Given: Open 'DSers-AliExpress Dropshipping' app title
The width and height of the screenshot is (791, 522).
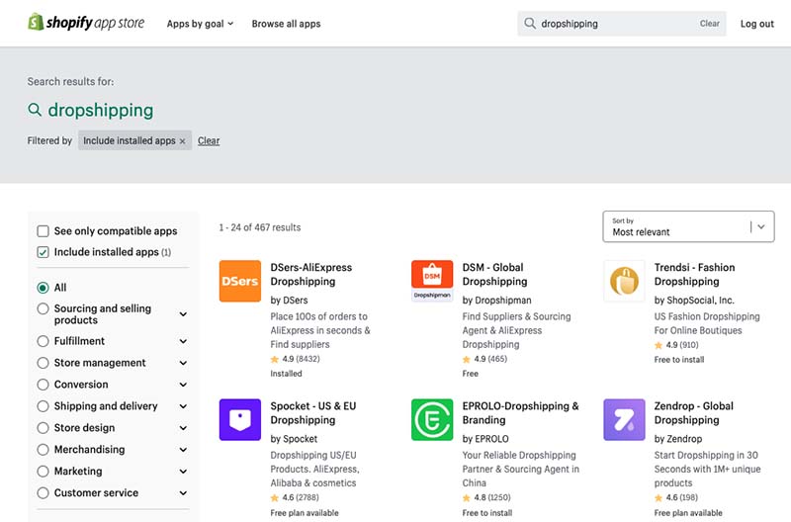Looking at the screenshot, I should pos(311,275).
